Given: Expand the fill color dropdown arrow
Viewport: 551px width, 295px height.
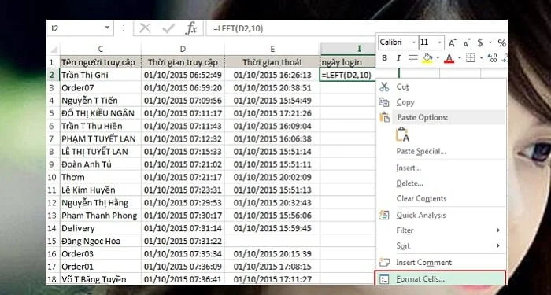Looking at the screenshot, I should tap(438, 58).
